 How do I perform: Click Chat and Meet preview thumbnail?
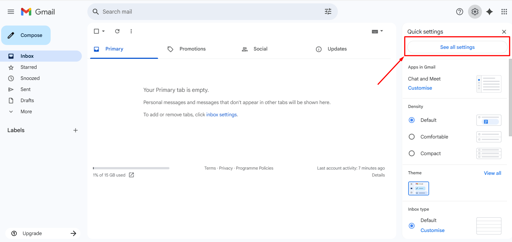pos(489,84)
